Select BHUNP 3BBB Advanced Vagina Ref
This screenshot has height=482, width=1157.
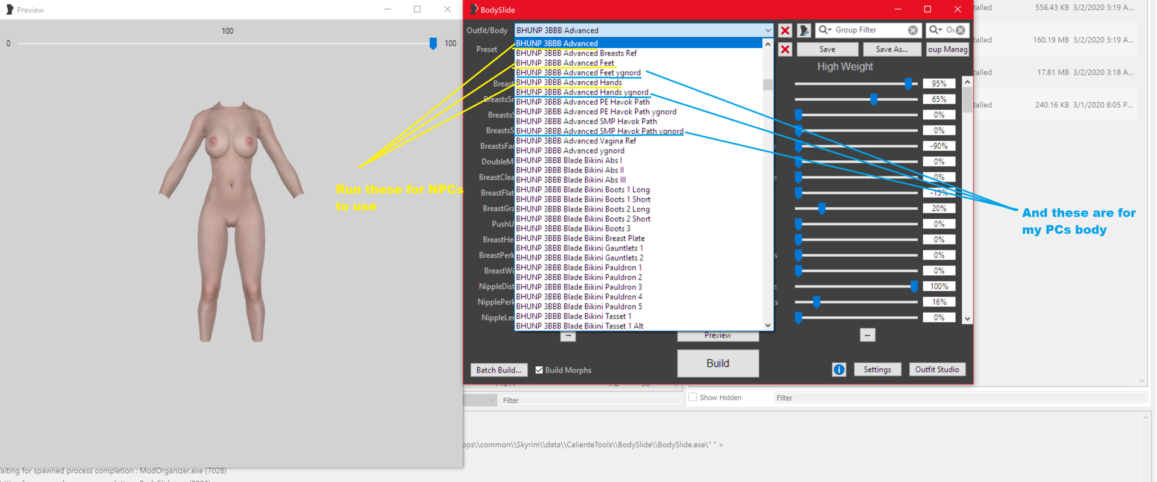coord(639,141)
